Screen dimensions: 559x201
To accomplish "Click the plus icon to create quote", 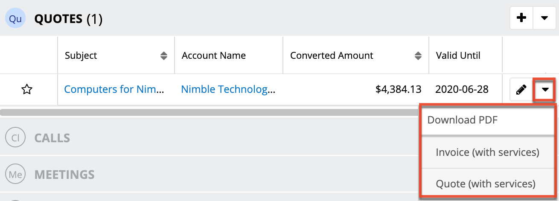I will point(521,18).
